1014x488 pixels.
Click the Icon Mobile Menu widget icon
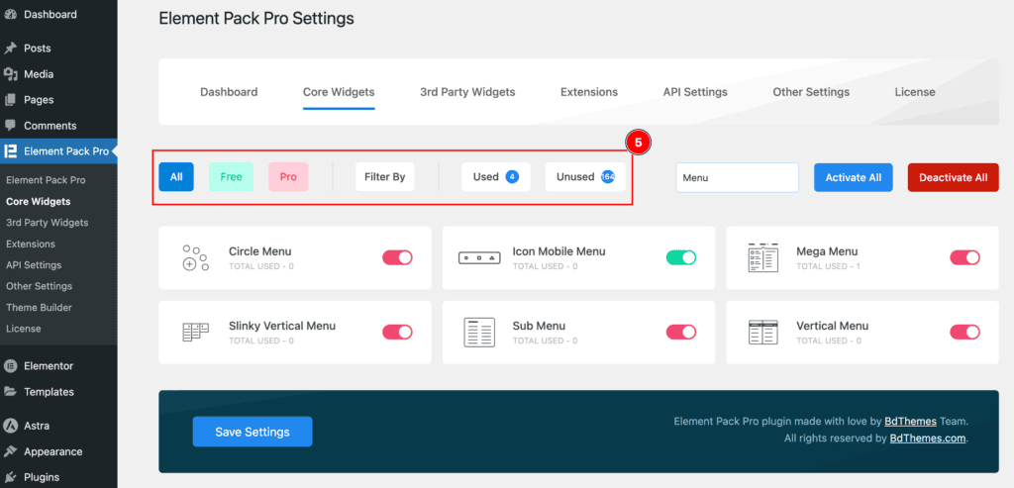pos(479,258)
